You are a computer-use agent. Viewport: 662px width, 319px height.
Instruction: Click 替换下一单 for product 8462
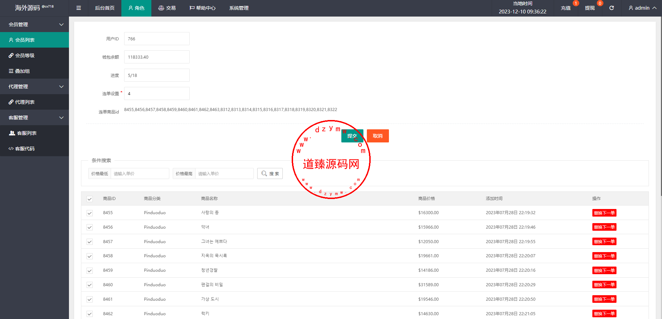[604, 313]
